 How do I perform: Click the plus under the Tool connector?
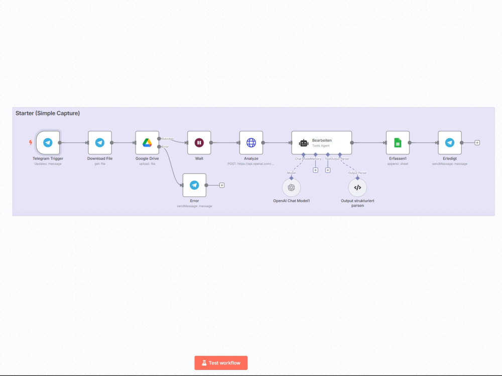tap(328, 170)
